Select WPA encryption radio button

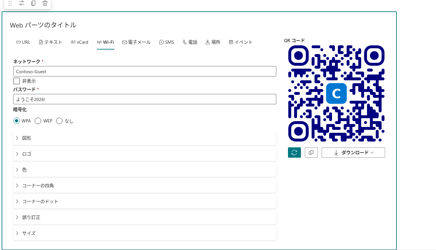tap(17, 121)
